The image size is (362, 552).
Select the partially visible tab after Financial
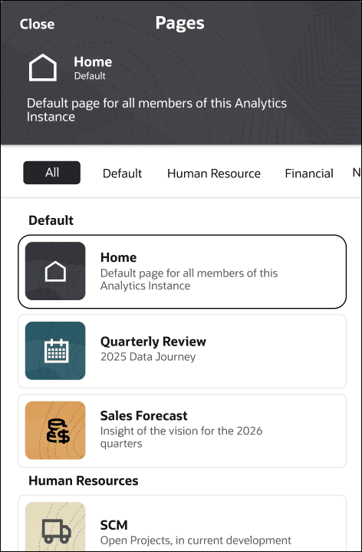point(356,173)
